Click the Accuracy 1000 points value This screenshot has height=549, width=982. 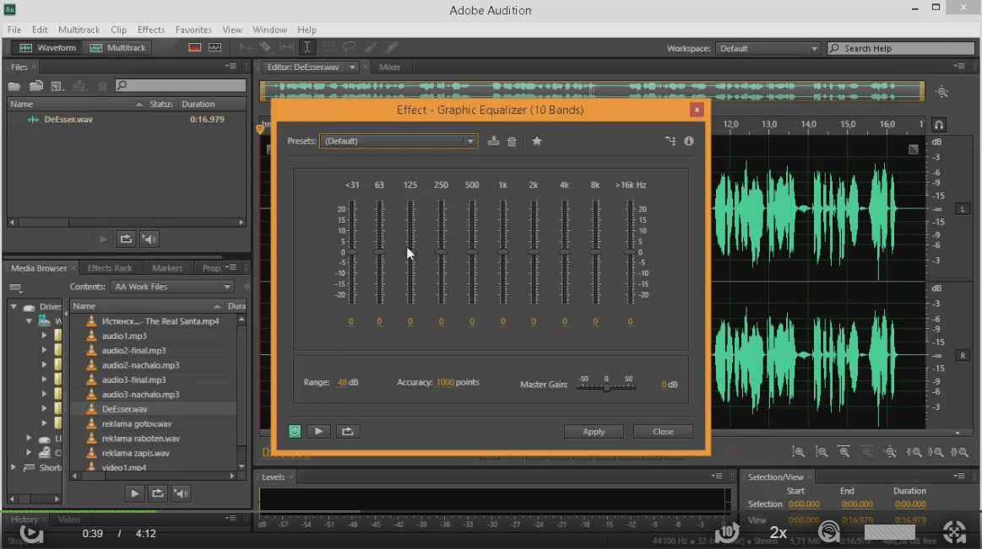[x=445, y=382]
